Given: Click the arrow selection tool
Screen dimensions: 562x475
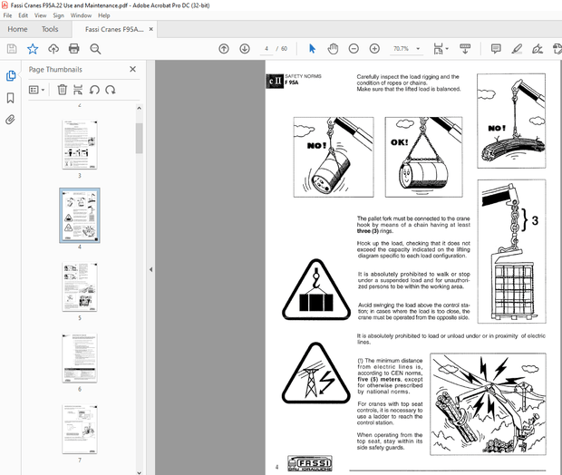Looking at the screenshot, I should [x=313, y=48].
